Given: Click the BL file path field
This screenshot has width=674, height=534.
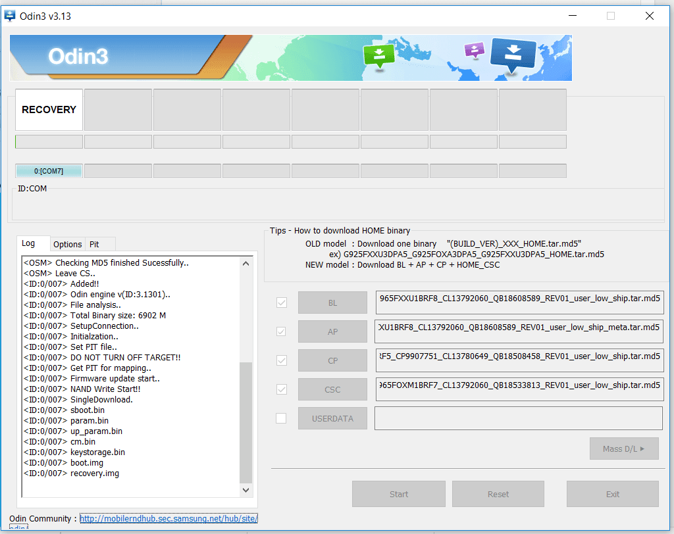Looking at the screenshot, I should click(520, 303).
